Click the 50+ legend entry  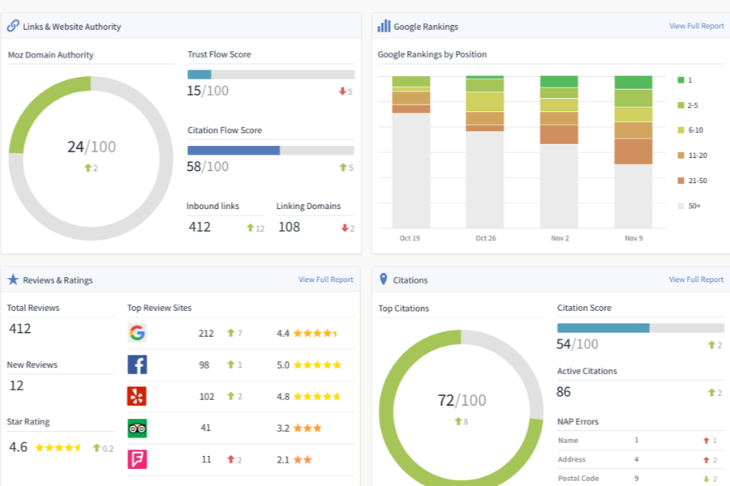689,206
